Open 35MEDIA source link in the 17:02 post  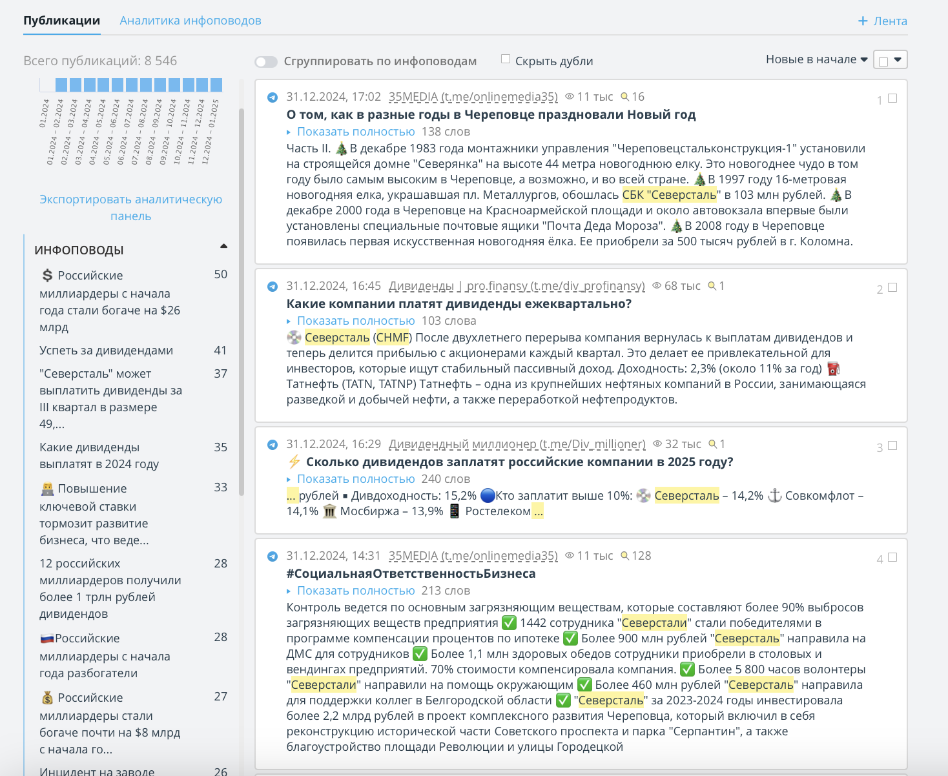473,97
